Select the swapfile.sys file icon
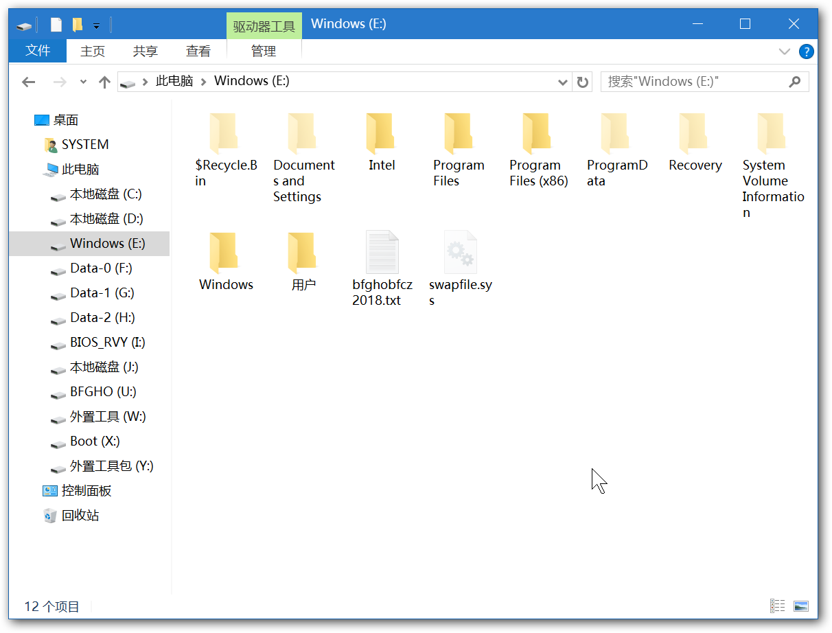 460,253
